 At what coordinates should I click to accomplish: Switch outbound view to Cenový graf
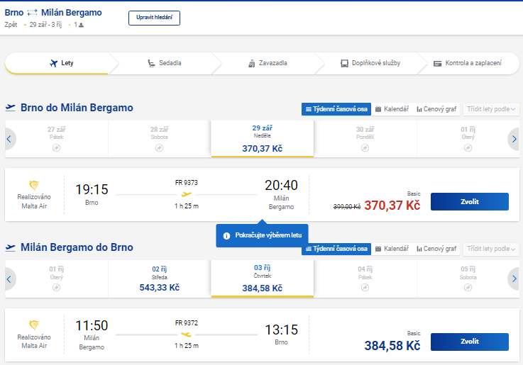click(x=436, y=109)
